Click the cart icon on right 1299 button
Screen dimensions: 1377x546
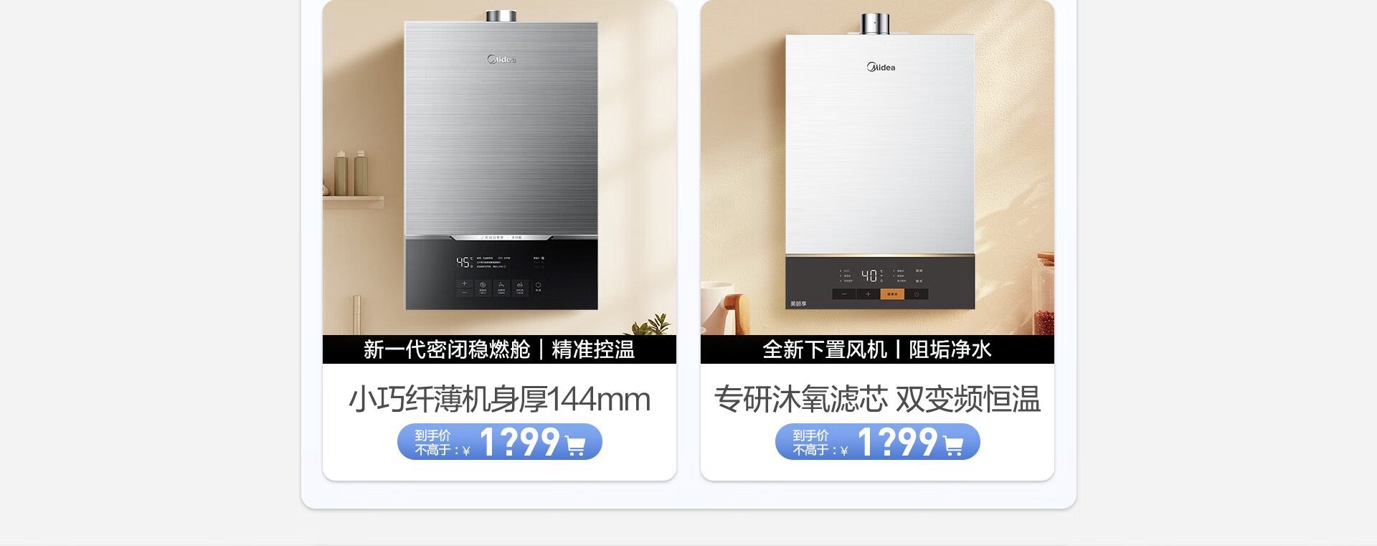(x=953, y=446)
